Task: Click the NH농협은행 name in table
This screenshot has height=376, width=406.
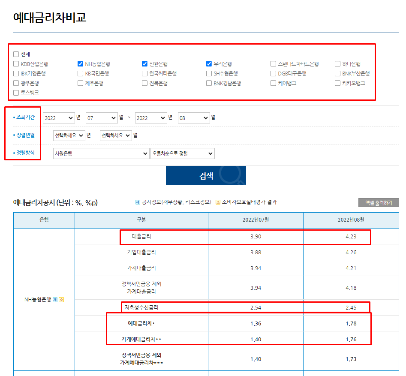Action: [38, 300]
